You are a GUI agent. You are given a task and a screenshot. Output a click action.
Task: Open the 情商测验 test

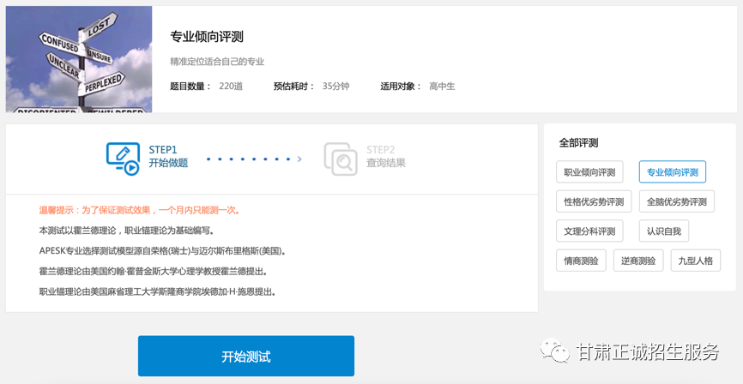(x=581, y=261)
